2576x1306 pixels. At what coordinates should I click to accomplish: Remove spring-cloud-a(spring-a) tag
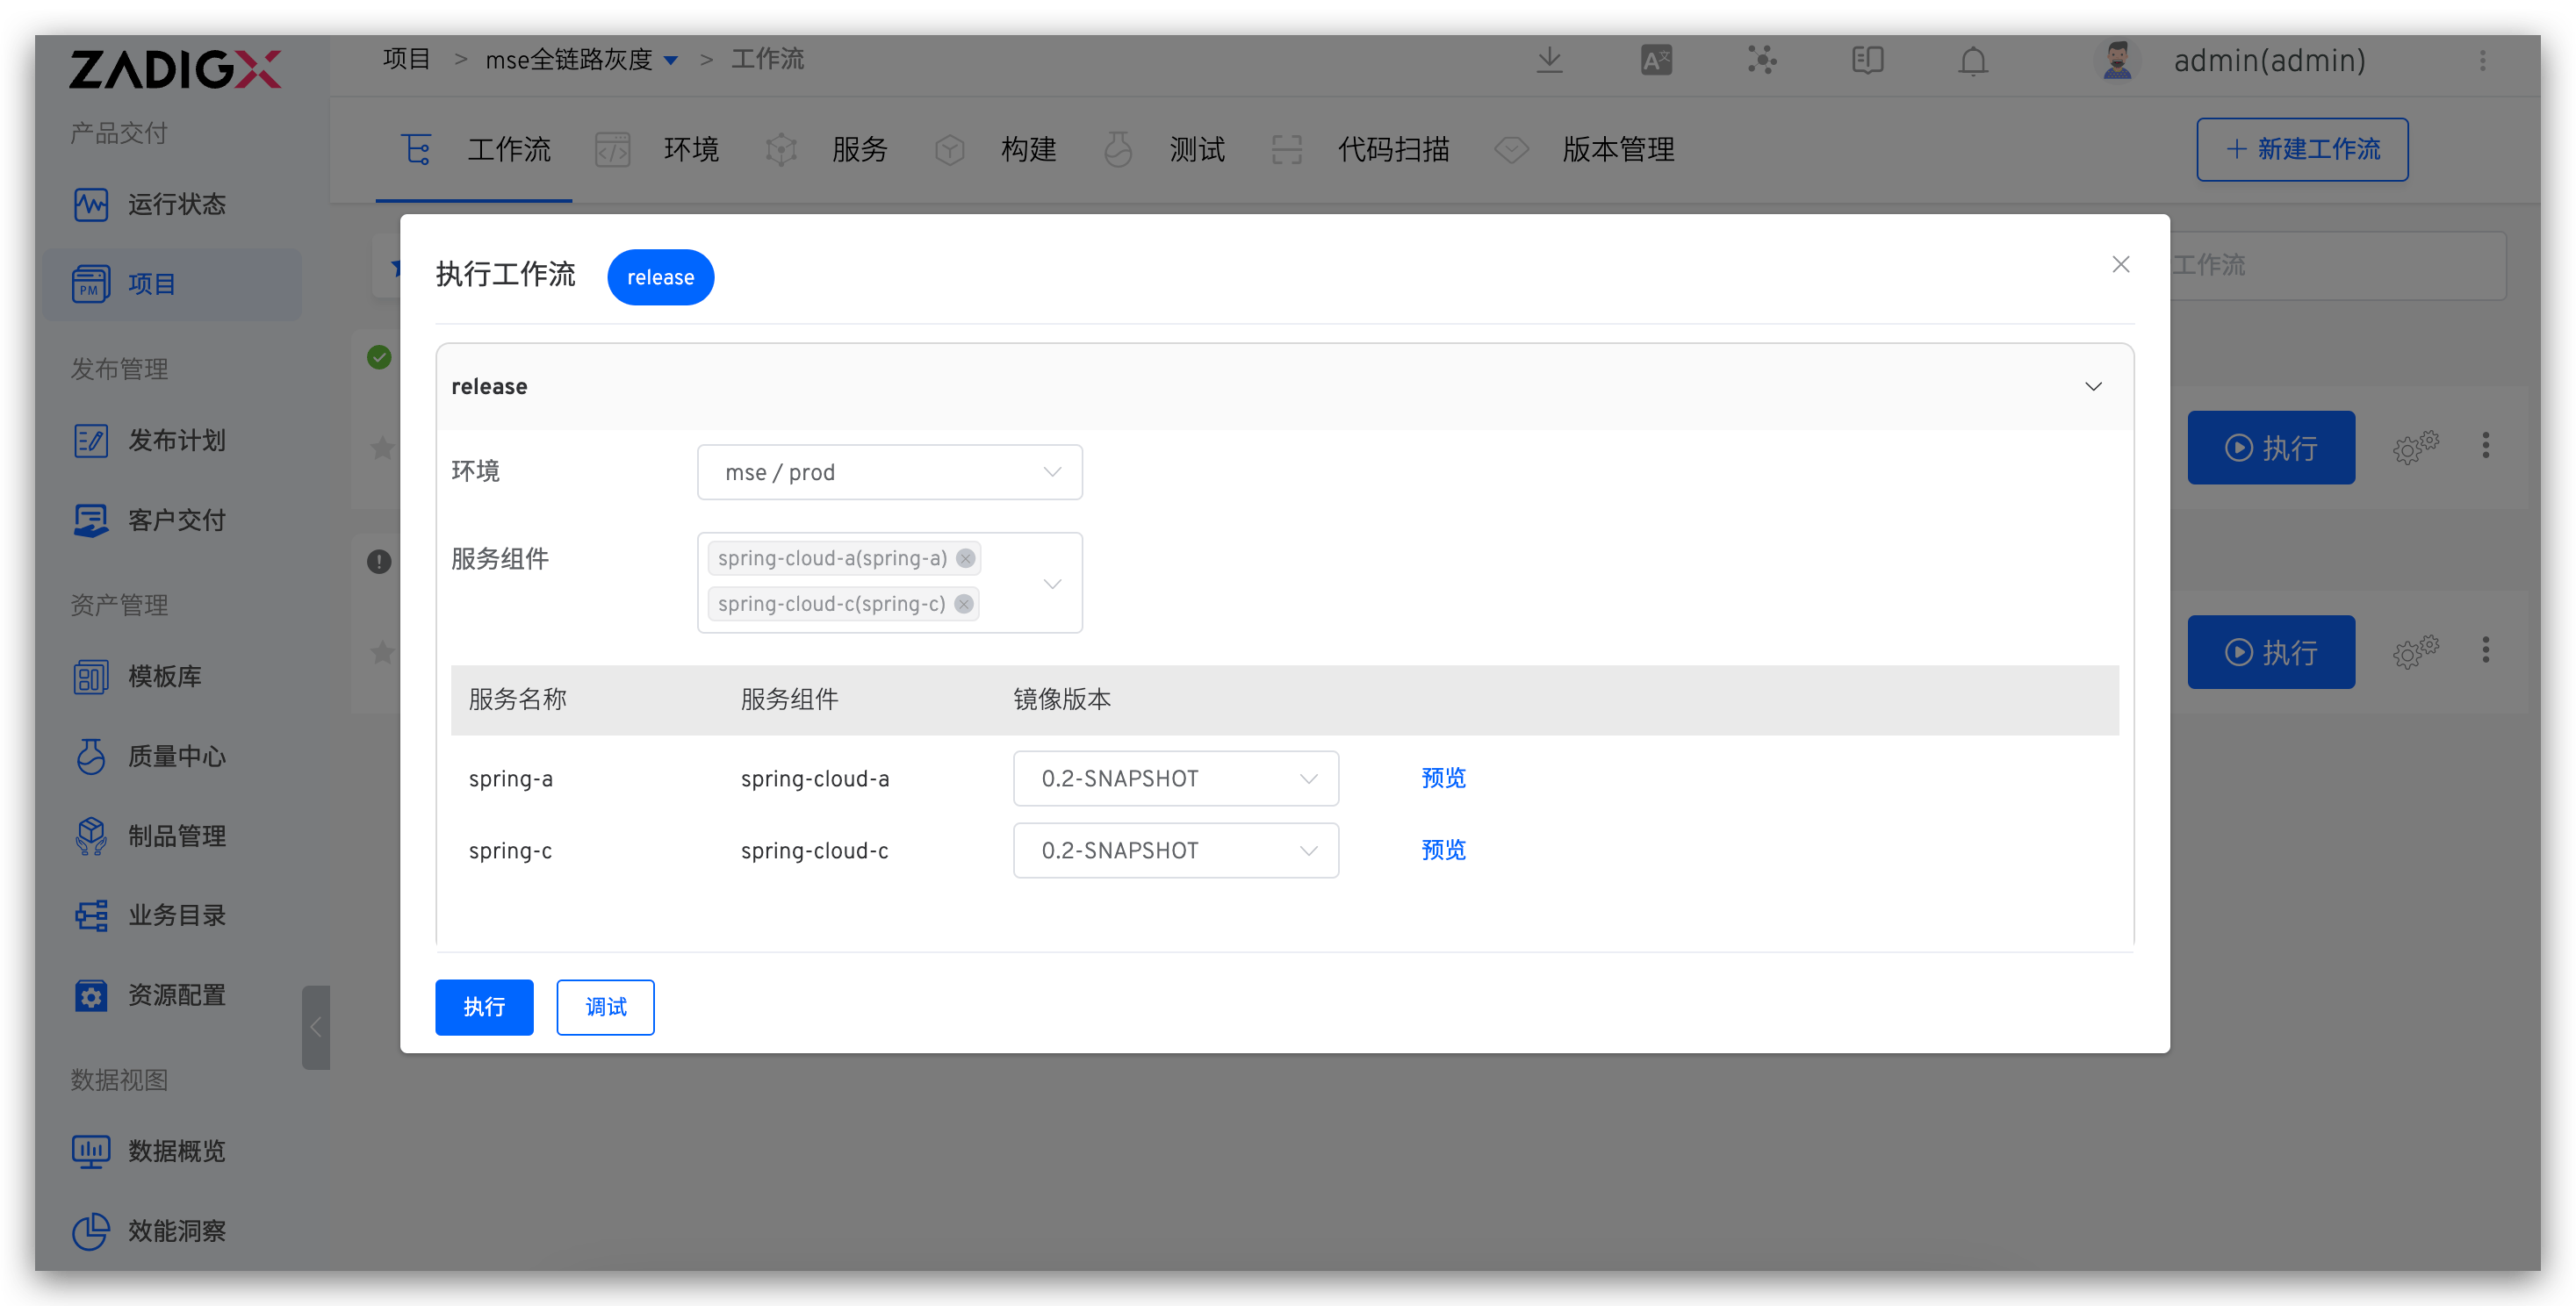coord(965,558)
